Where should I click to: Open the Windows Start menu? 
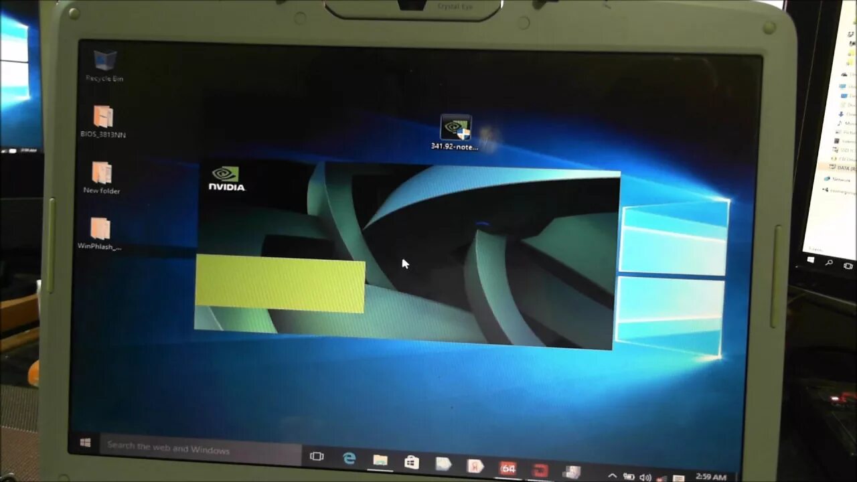(x=85, y=443)
